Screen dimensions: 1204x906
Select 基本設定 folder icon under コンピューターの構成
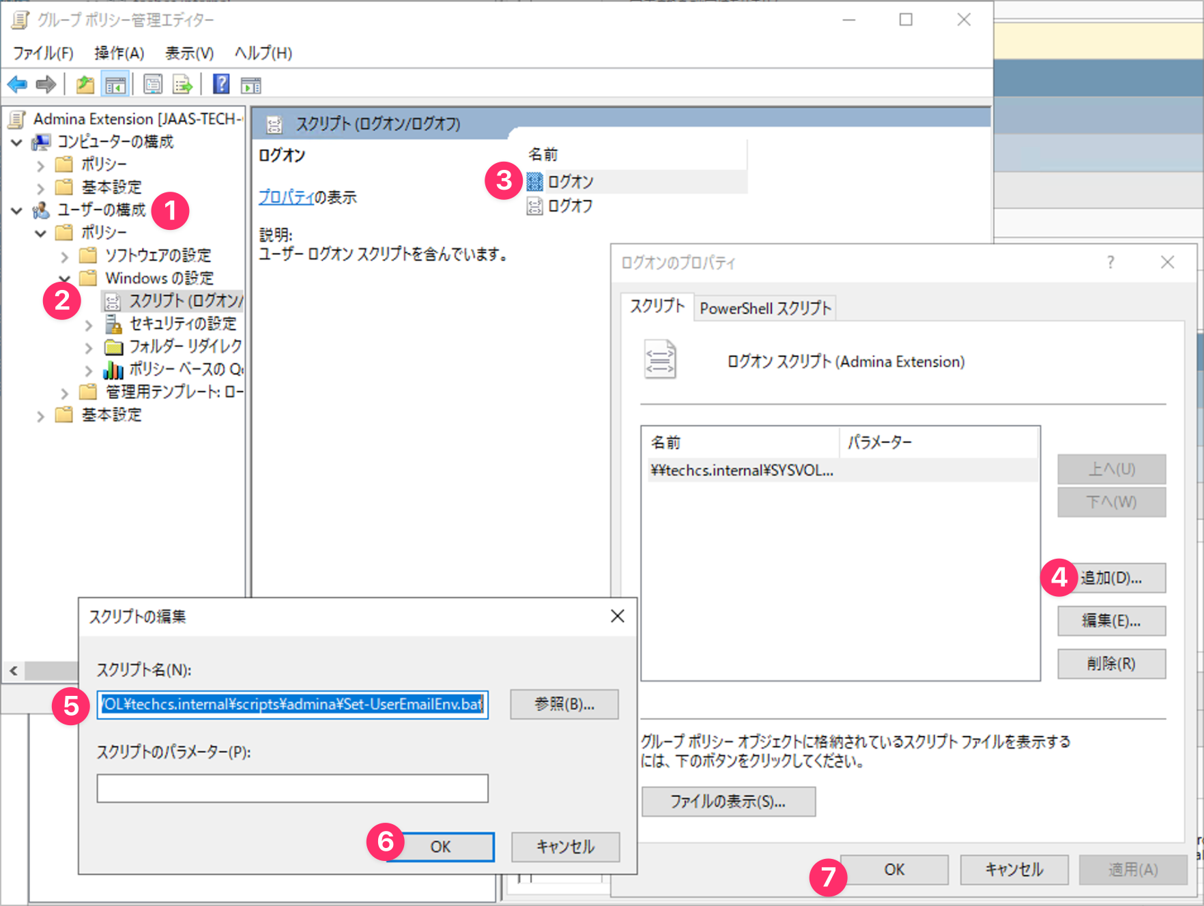pos(64,187)
